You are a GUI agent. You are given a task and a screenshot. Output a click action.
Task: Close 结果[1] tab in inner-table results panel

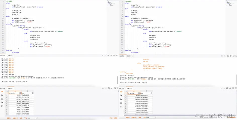click(x=132, y=88)
